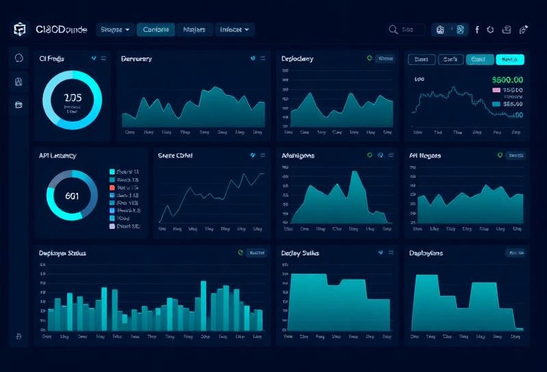Click the document icon in left sidebar

point(18,82)
